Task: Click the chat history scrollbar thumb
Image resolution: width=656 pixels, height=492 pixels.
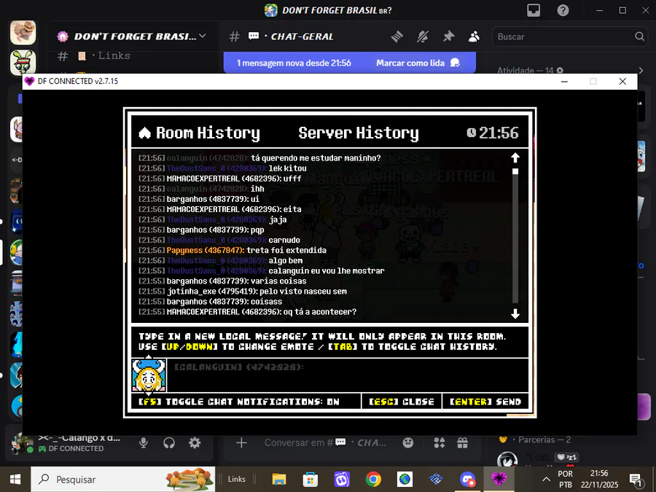Action: coord(515,171)
